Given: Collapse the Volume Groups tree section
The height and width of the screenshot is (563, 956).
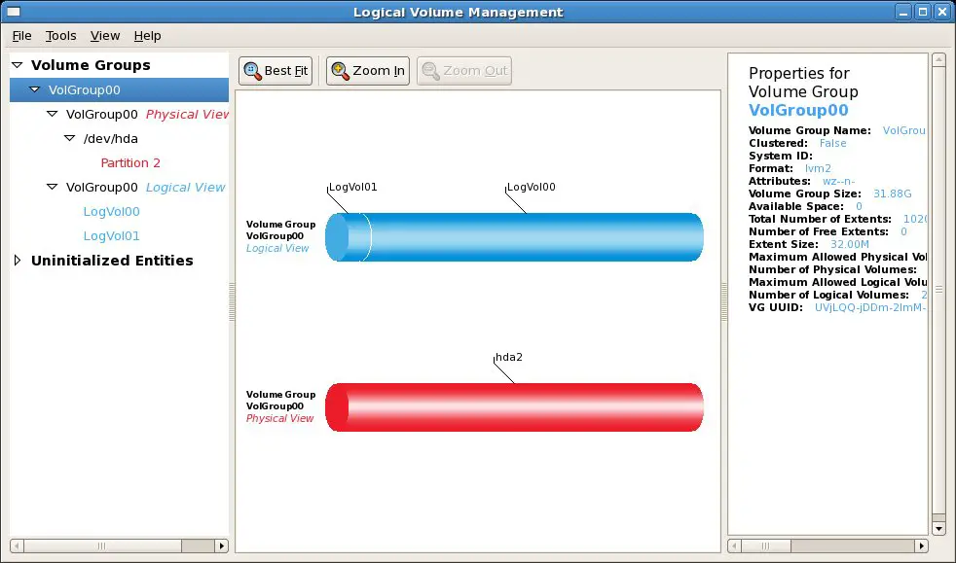Looking at the screenshot, I should click(17, 65).
